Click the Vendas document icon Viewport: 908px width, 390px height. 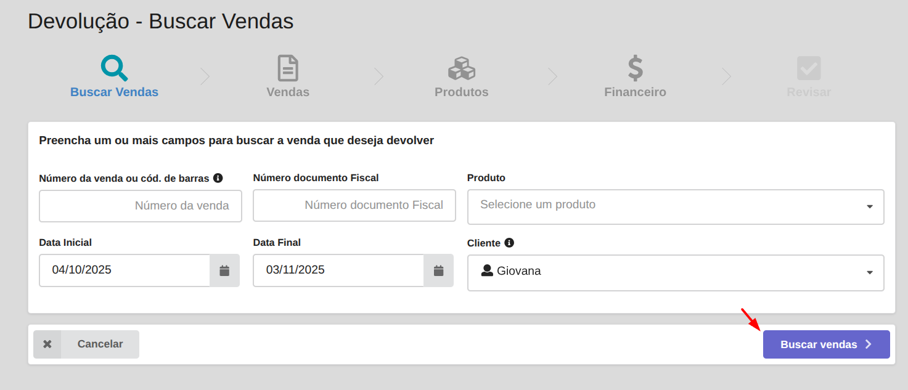(288, 68)
